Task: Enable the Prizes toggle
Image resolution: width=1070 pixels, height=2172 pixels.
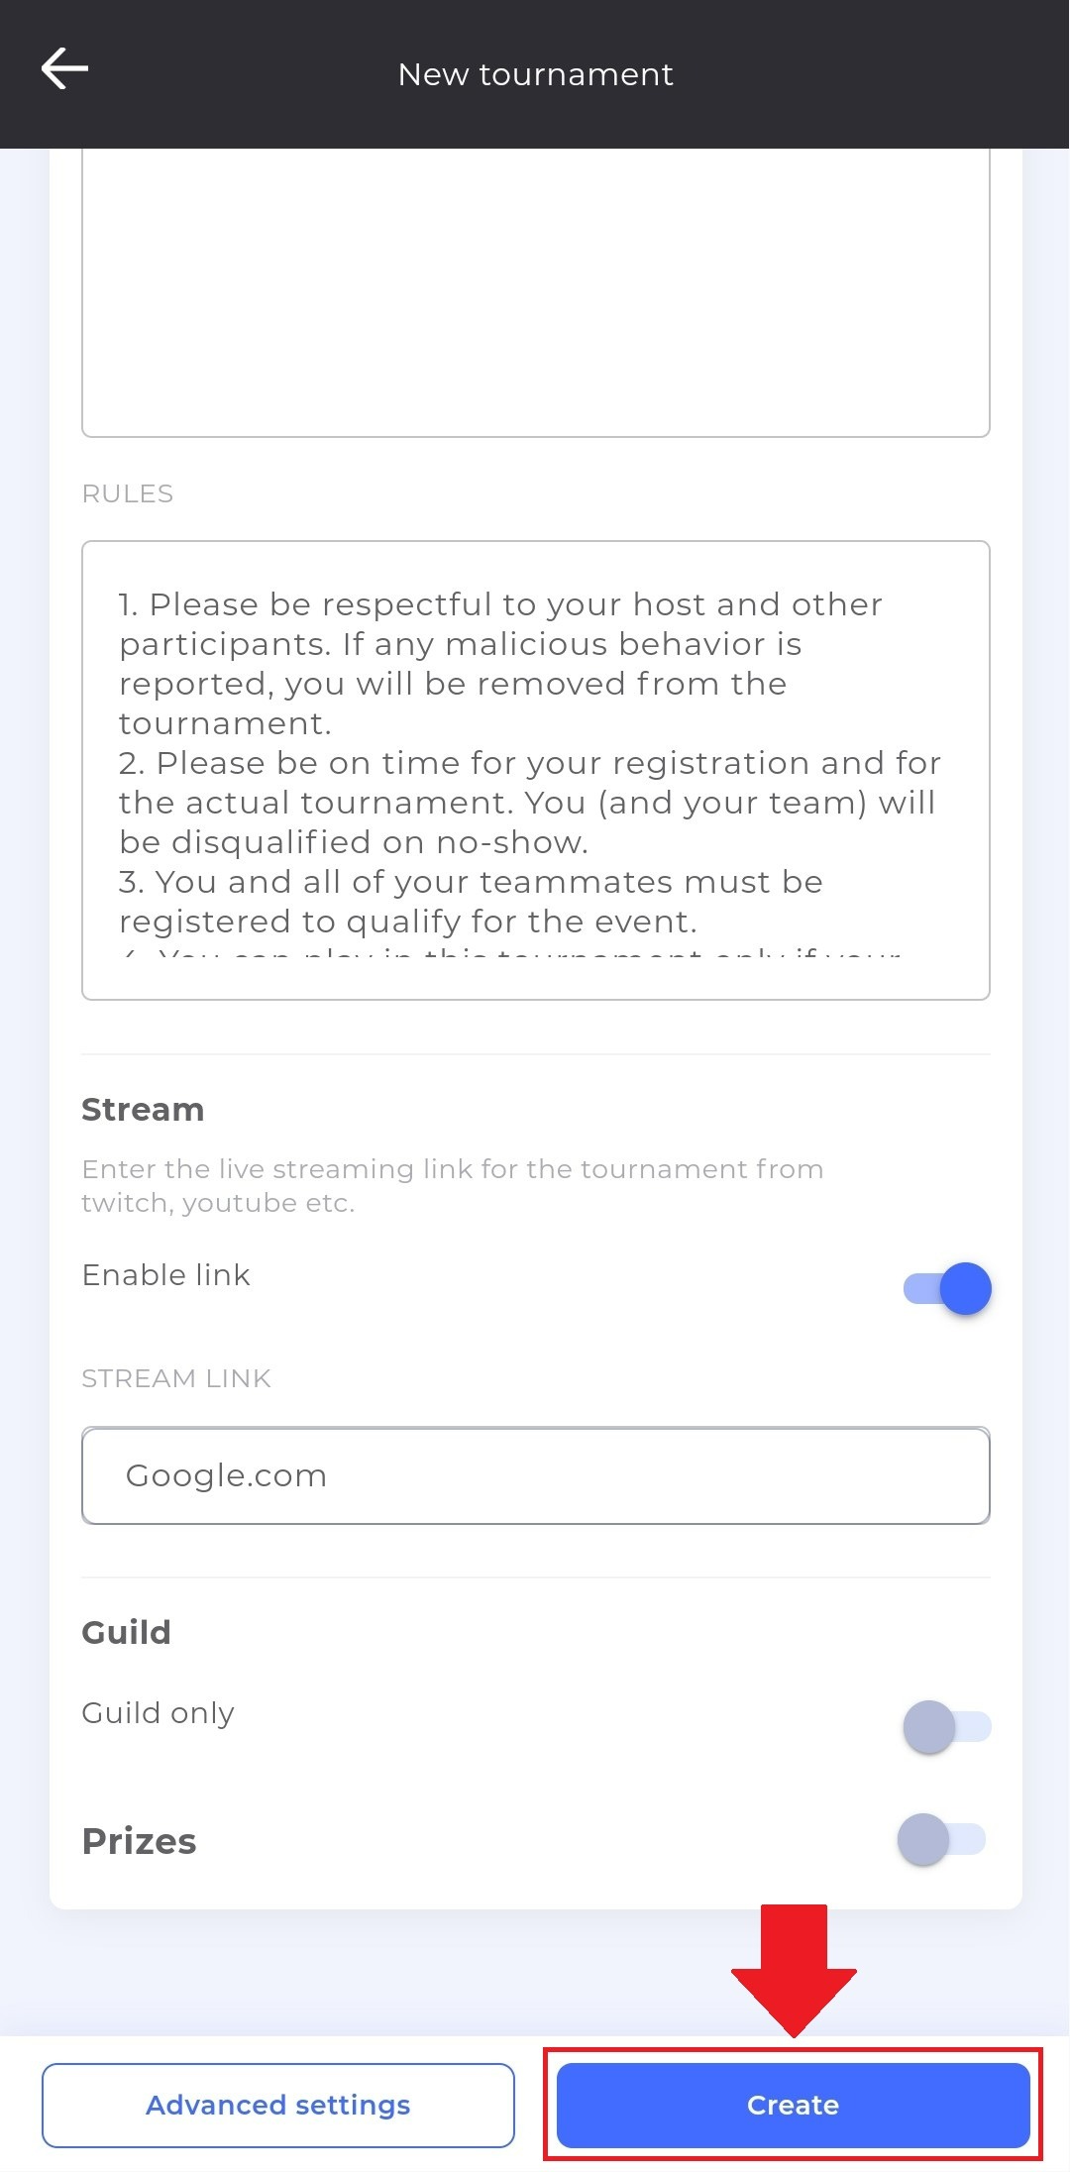Action: click(942, 1840)
